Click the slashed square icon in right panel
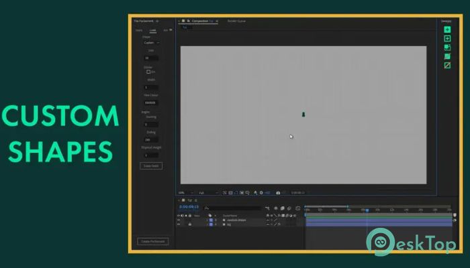Viewport: 470px width, 268px height. (447, 65)
